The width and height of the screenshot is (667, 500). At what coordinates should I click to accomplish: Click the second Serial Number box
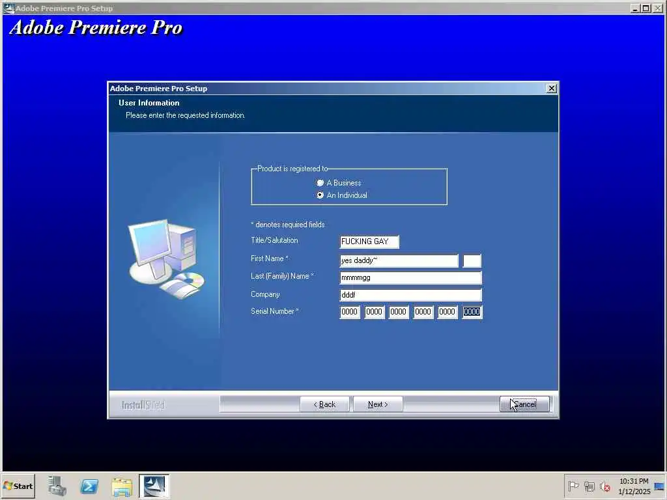point(375,312)
